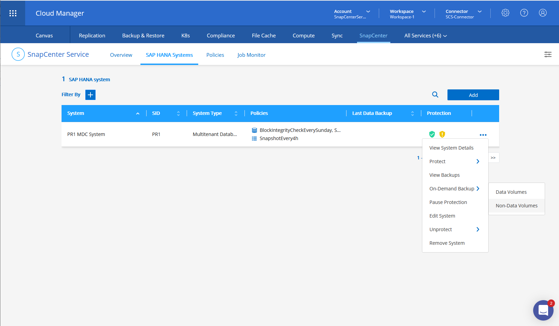The height and width of the screenshot is (326, 559).
Task: Choose View System Details menu item
Action: [451, 148]
